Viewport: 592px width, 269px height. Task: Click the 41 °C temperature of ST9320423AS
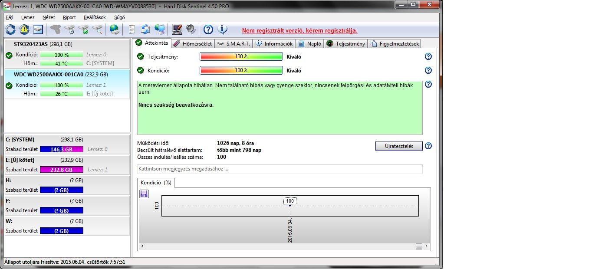click(x=61, y=63)
